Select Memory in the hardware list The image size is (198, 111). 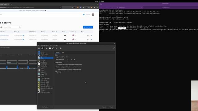tap(45, 60)
